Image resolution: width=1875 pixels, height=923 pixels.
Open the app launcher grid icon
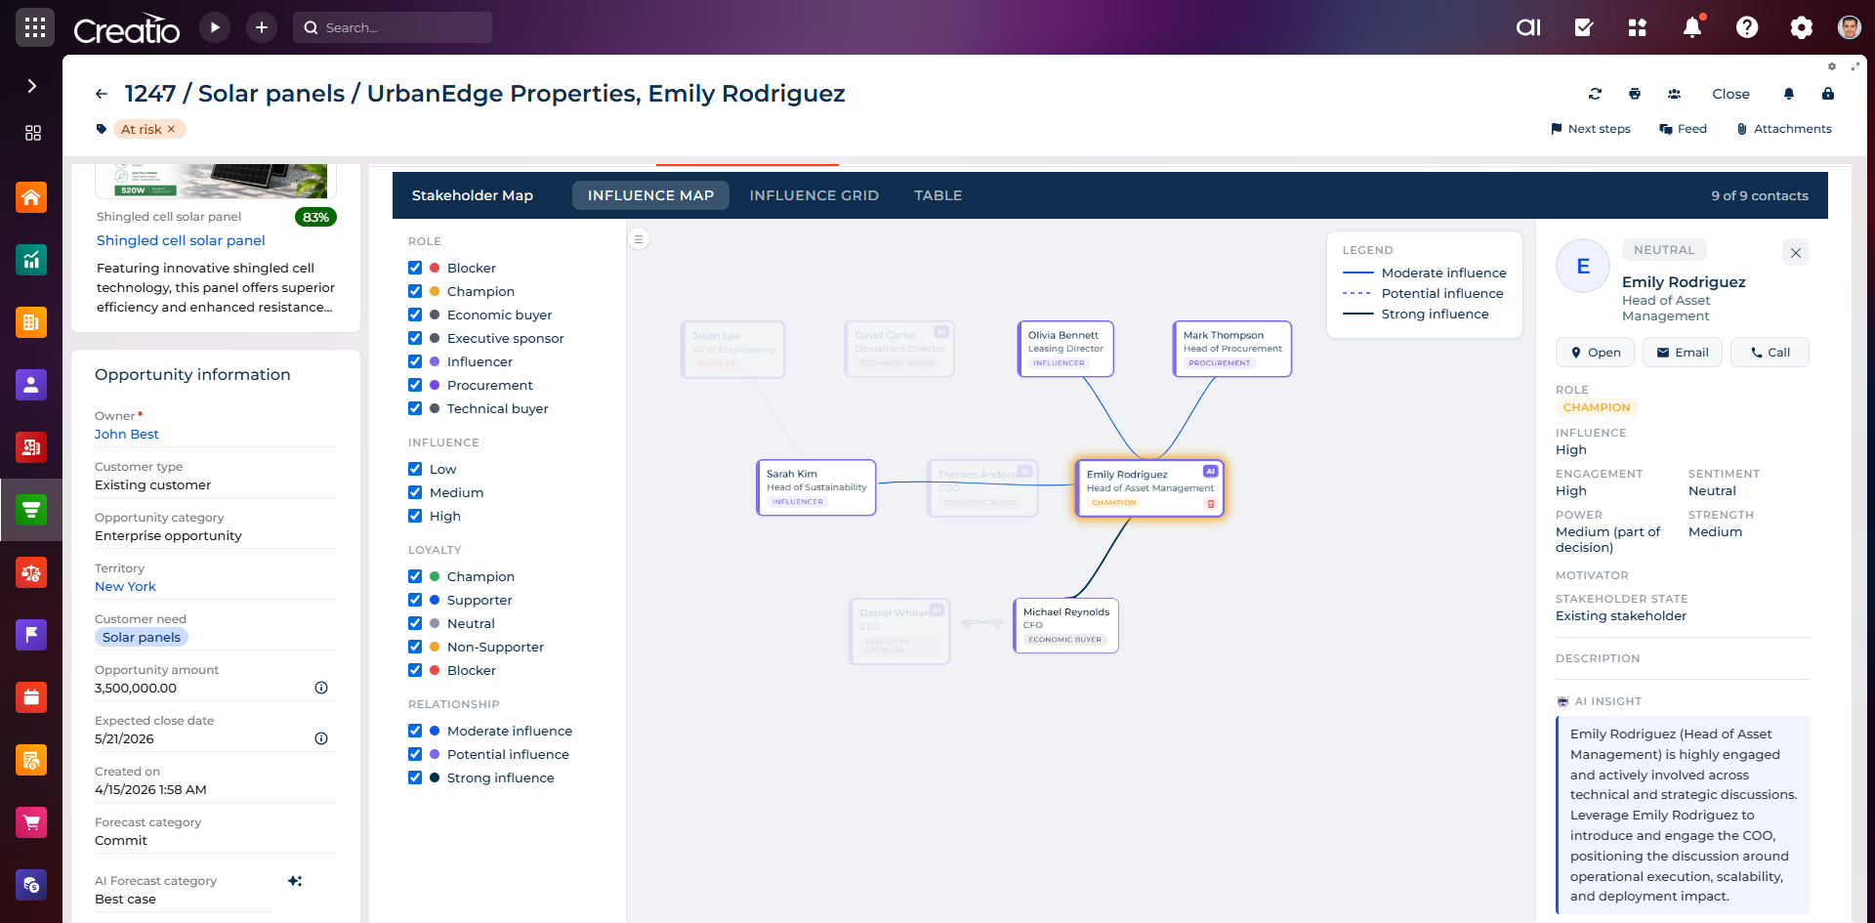coord(35,27)
